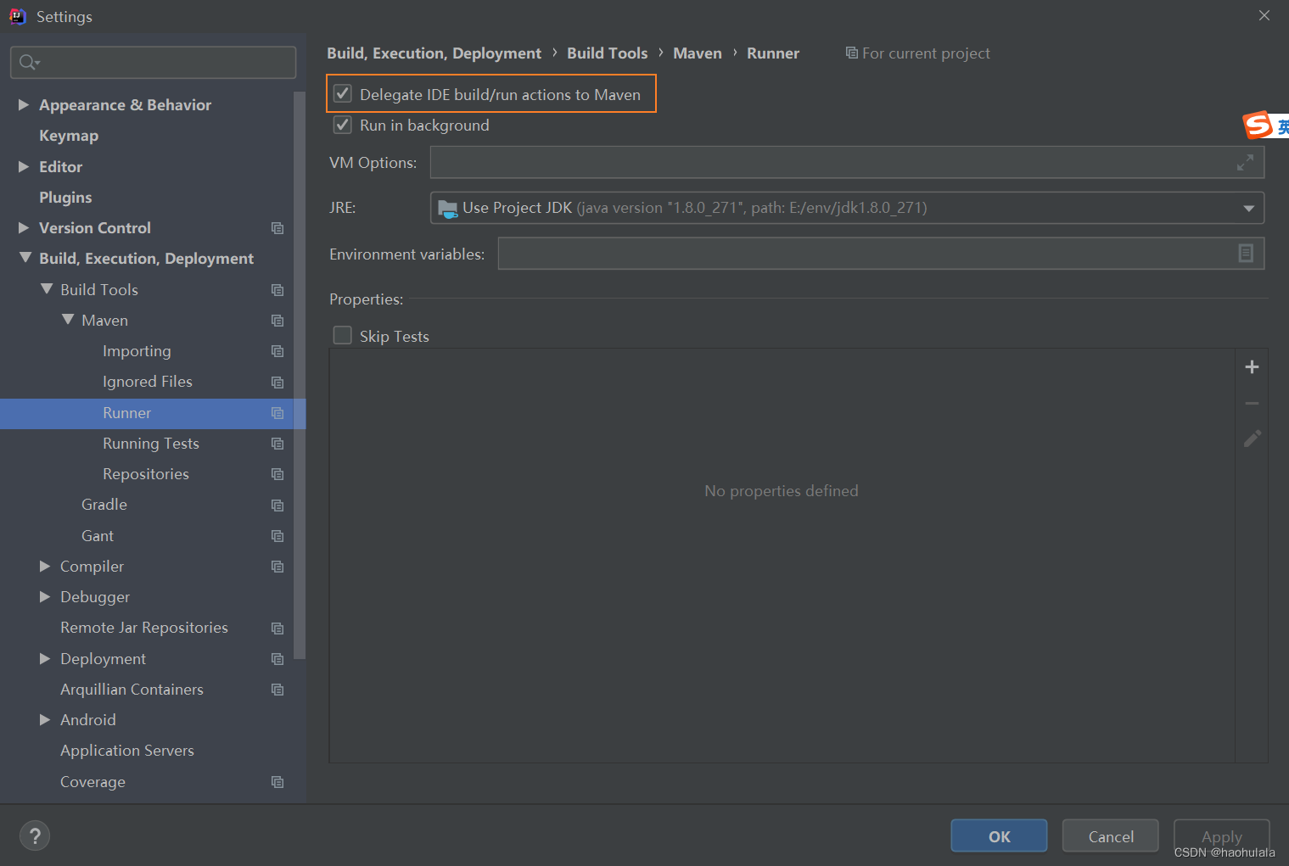
Task: Expand the Compiler node
Action: [x=45, y=566]
